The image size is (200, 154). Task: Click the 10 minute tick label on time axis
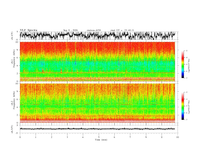pos(178,137)
